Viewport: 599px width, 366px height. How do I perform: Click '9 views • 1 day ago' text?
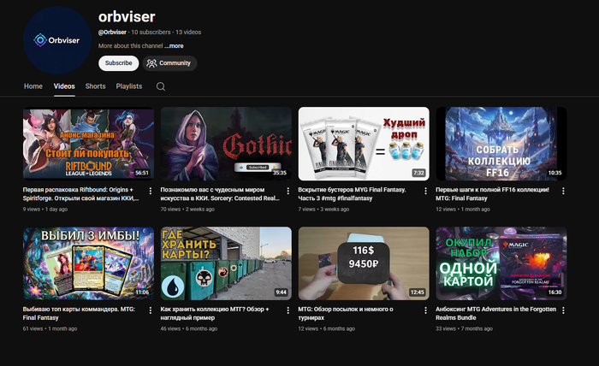click(x=45, y=210)
